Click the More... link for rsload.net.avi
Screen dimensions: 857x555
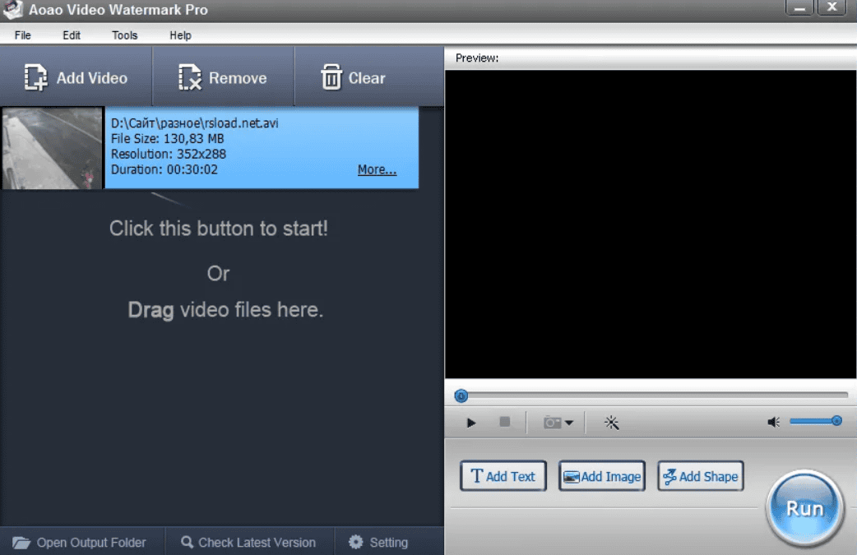(378, 170)
